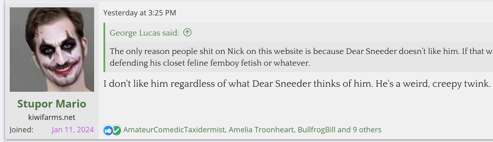The width and height of the screenshot is (493, 142).
Task: Click the thumbs-up Like reaction icon
Action: 108,130
